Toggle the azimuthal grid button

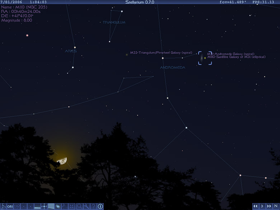tap(24, 206)
